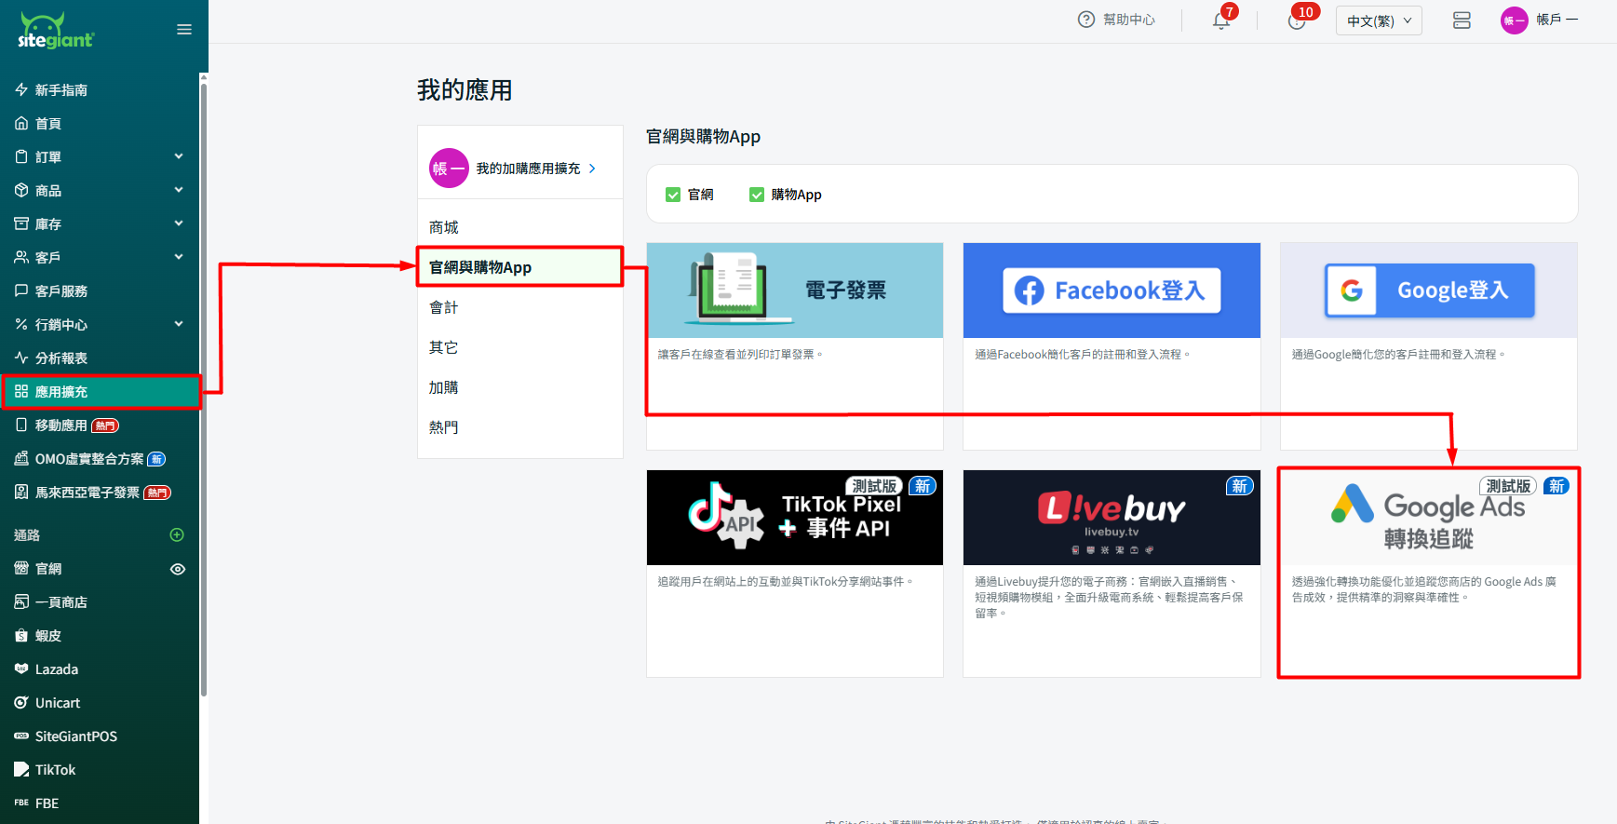This screenshot has height=824, width=1617.
Task: Click the server layout icon in top bar
Action: [1462, 20]
